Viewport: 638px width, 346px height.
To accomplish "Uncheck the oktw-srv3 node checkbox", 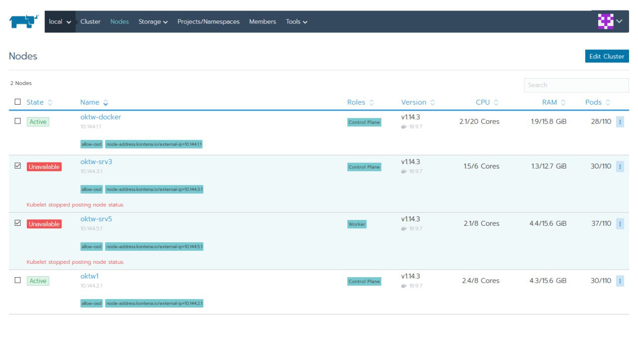I will (18, 166).
